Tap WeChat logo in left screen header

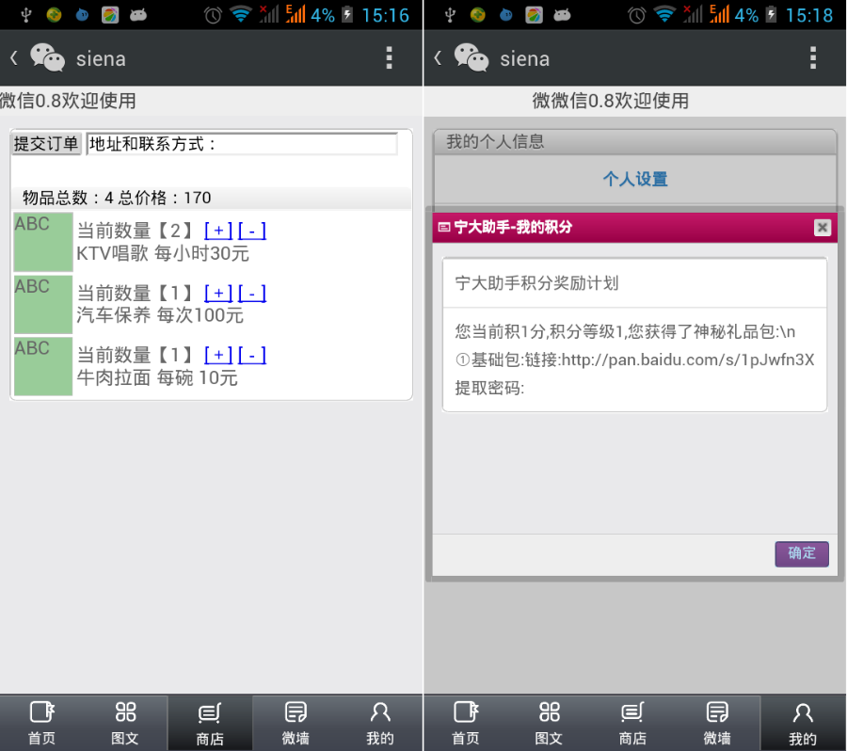[48, 57]
